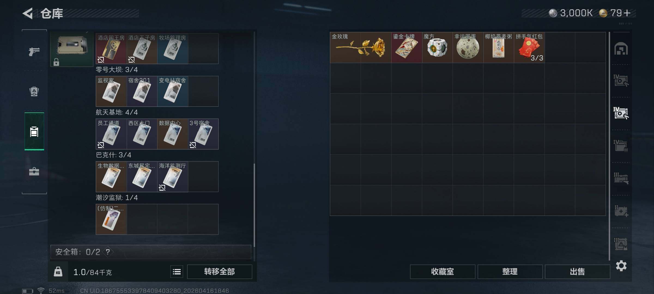
Task: Show safe box help question mark
Action: 108,252
